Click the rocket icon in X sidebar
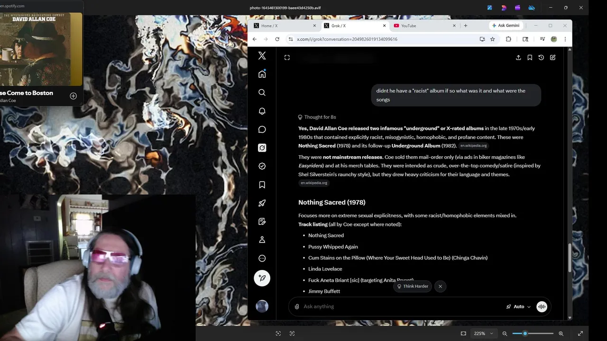This screenshot has height=341, width=607. tap(262, 203)
